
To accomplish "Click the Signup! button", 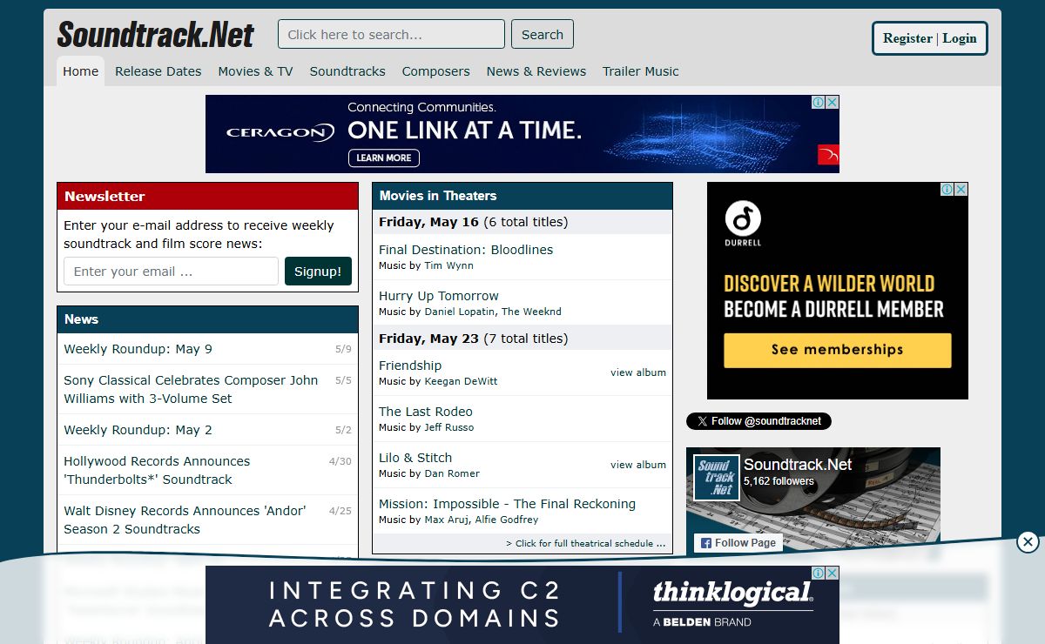I will [x=318, y=272].
